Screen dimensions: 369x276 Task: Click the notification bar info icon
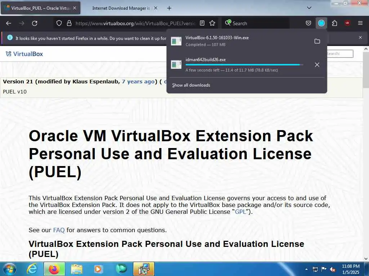pos(10,37)
